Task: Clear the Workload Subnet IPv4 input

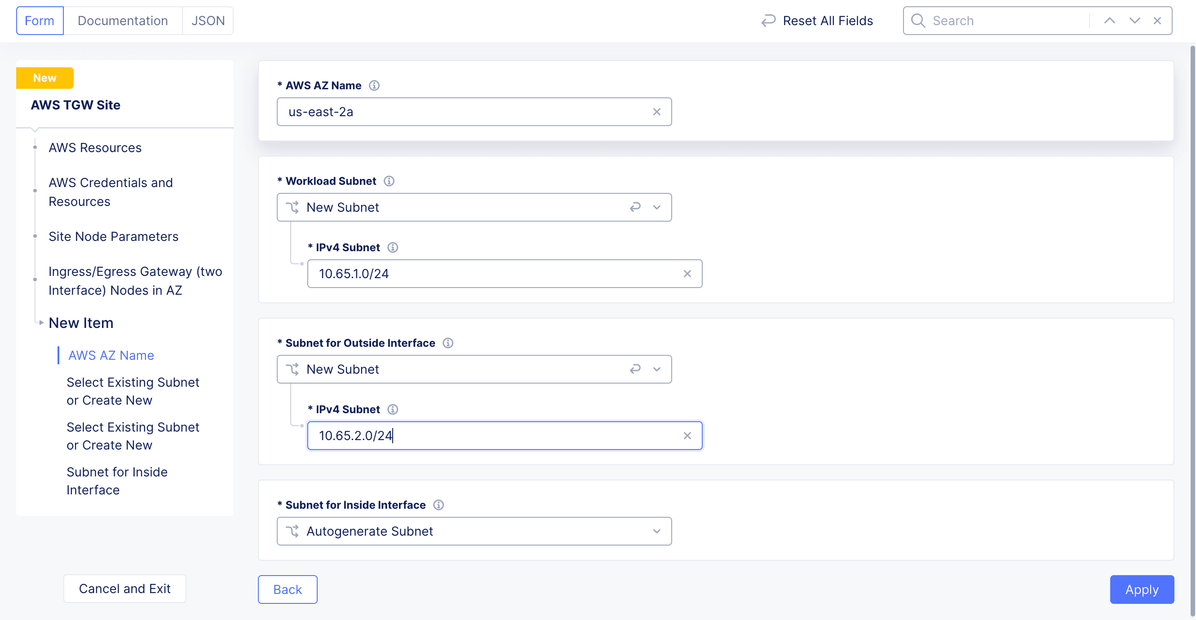Action: coord(687,273)
